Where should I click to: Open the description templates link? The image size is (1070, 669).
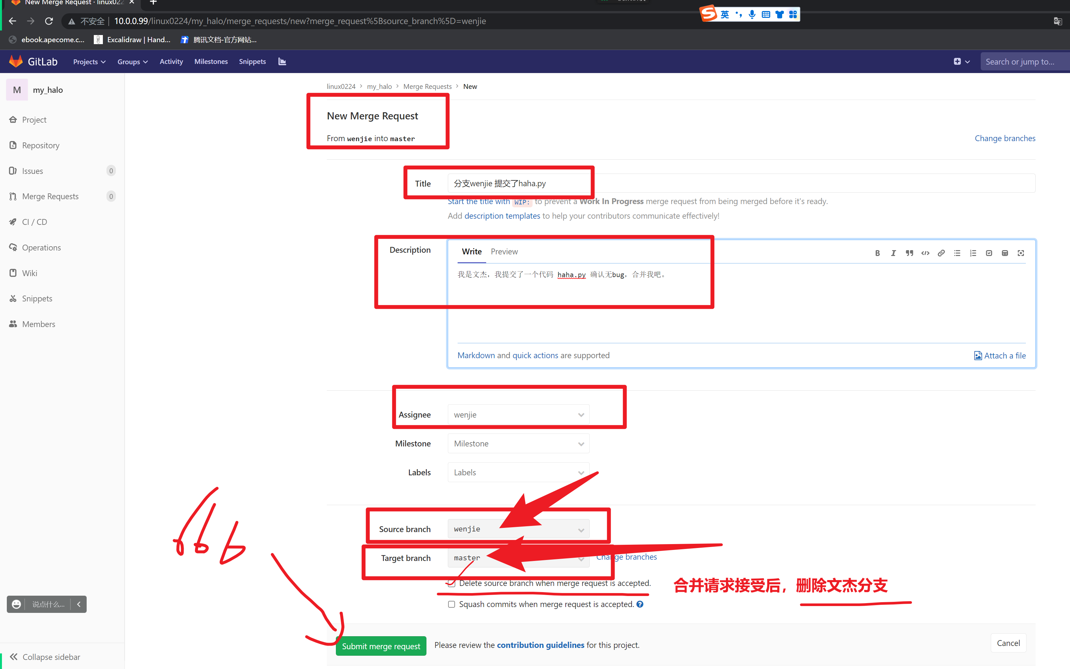(502, 216)
